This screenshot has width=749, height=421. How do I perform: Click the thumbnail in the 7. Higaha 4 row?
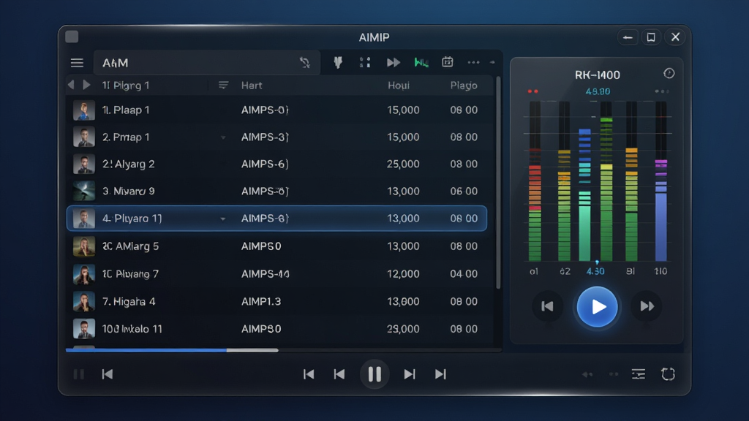(x=83, y=302)
